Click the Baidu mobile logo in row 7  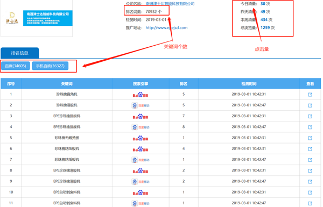tap(141, 160)
